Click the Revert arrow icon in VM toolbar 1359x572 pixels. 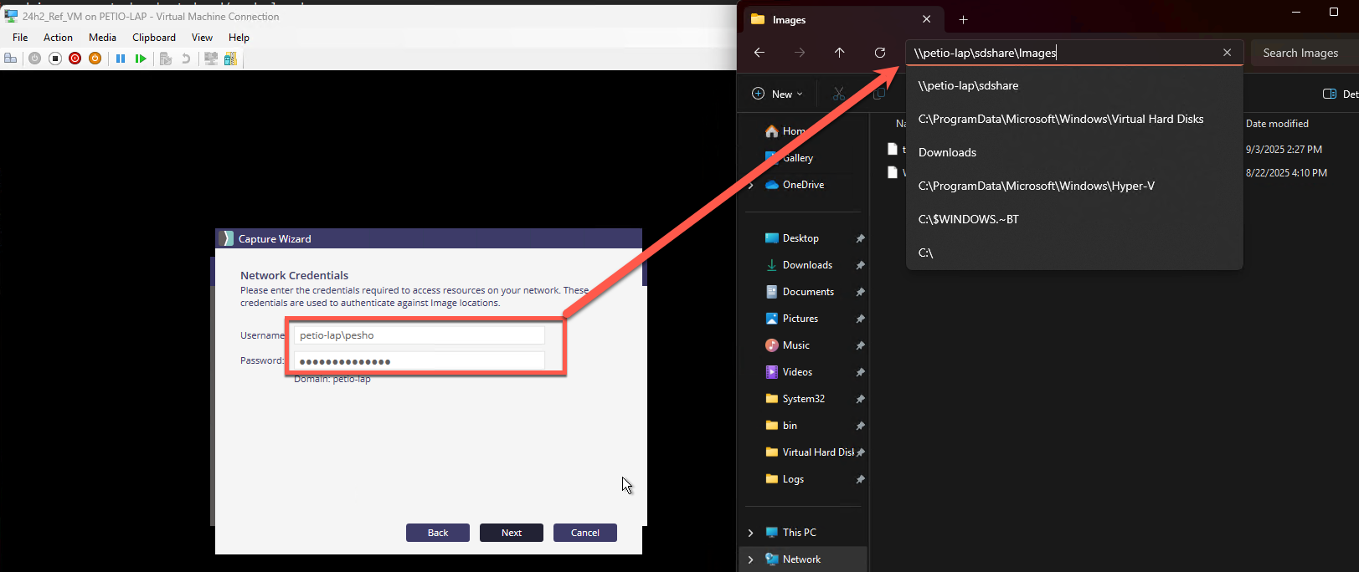click(x=186, y=59)
